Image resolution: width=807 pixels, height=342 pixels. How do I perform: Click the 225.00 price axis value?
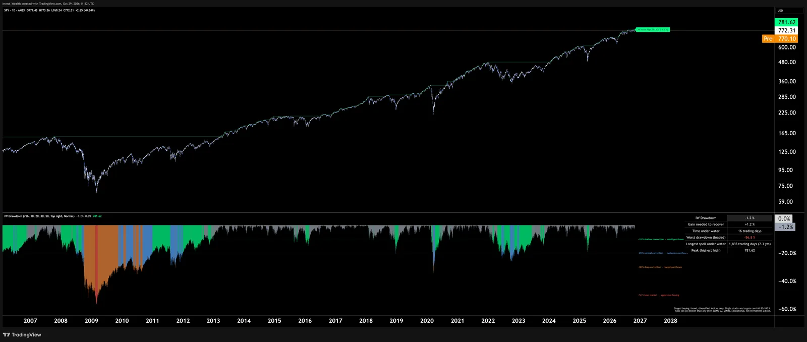click(787, 113)
